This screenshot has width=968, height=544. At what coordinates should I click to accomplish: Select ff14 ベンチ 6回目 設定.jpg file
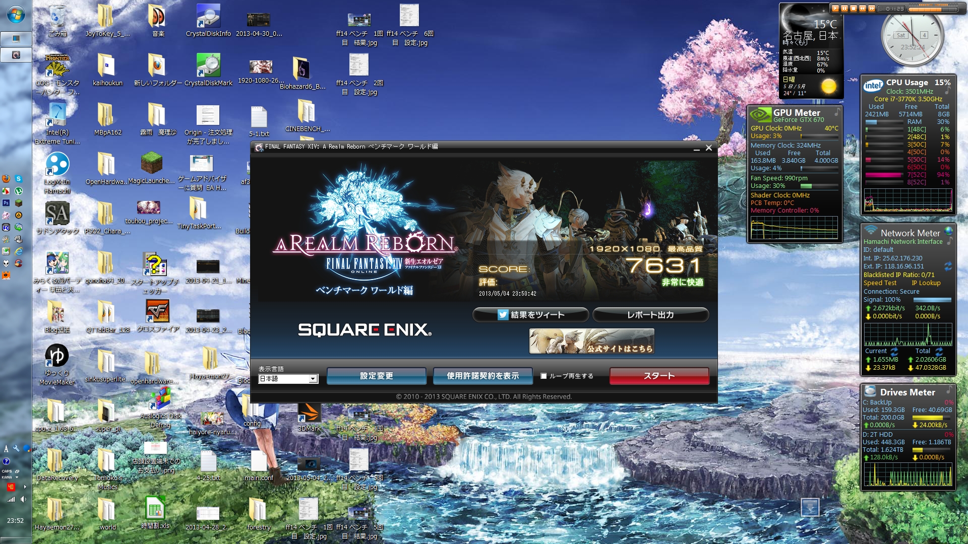coord(410,25)
